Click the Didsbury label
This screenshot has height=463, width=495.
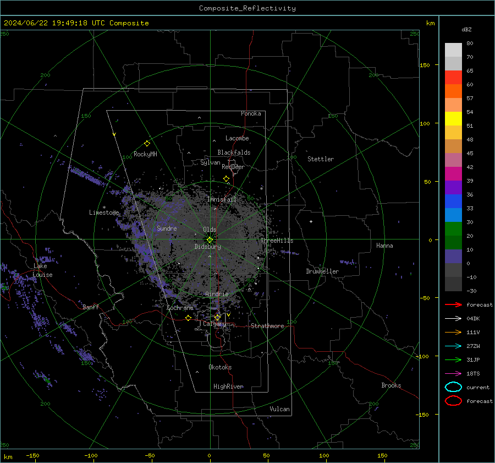tap(207, 247)
